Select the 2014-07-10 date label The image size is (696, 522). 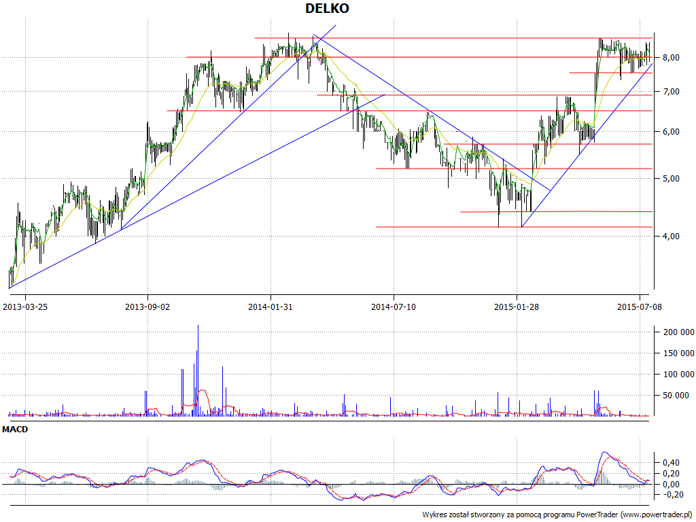394,307
